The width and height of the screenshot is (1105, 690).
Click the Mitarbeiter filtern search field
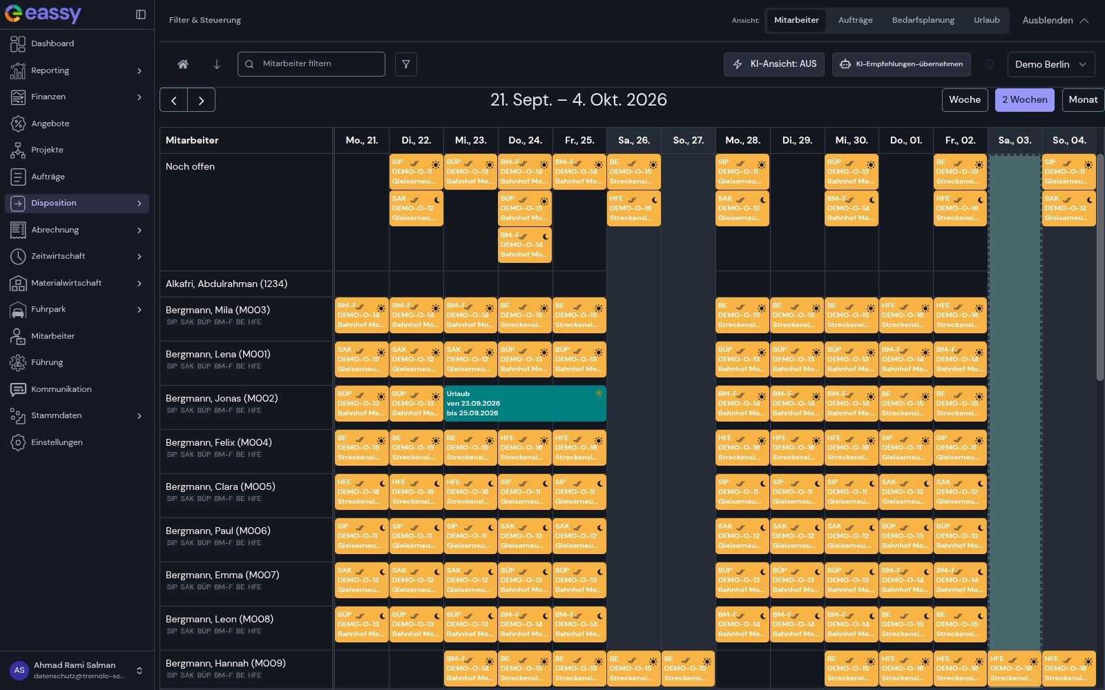[x=311, y=64]
